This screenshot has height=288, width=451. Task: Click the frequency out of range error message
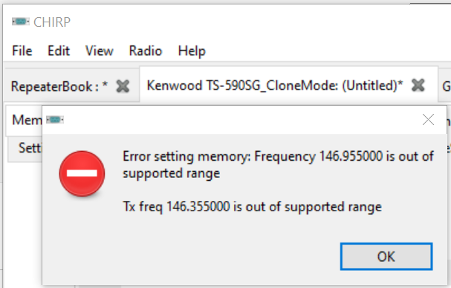coord(278,164)
